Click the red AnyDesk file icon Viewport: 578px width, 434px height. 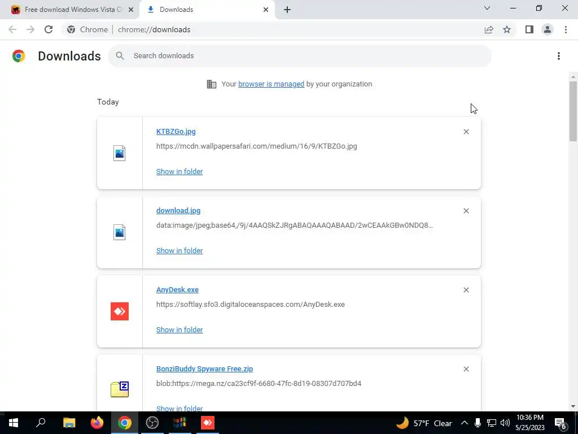[x=120, y=311]
